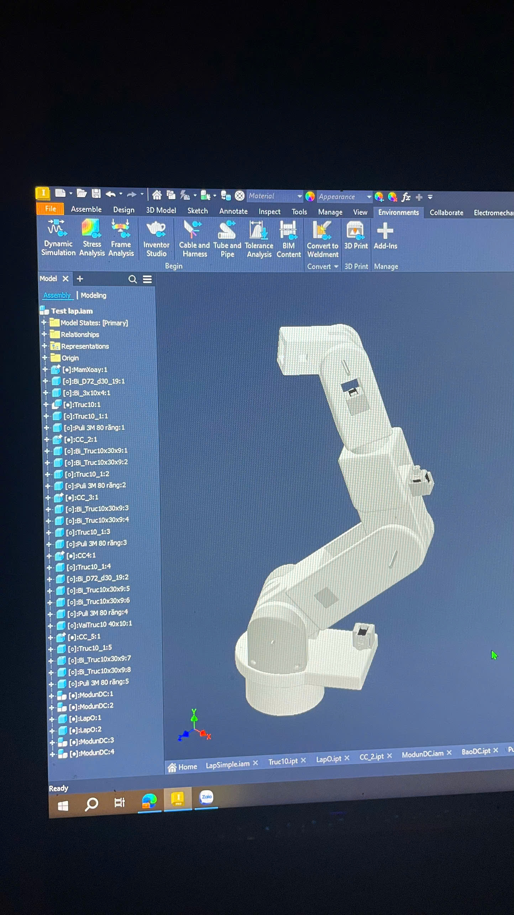The image size is (514, 915).
Task: Open the Assemble ribbon tab
Action: point(86,210)
